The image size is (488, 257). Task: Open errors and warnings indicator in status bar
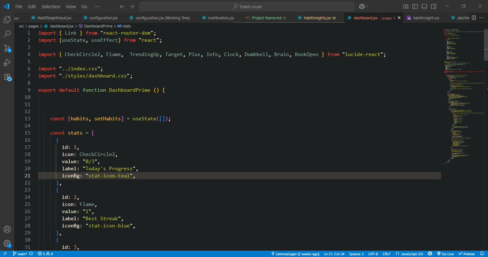45,254
